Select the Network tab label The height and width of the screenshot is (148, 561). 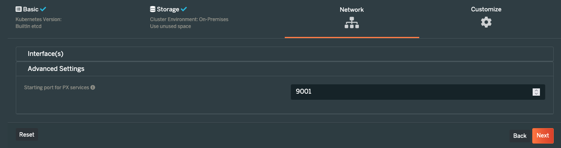(352, 10)
